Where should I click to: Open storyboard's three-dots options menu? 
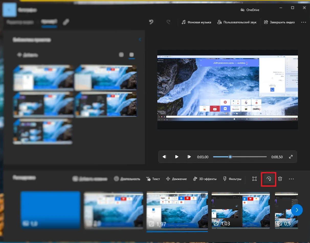pyautogui.click(x=291, y=179)
